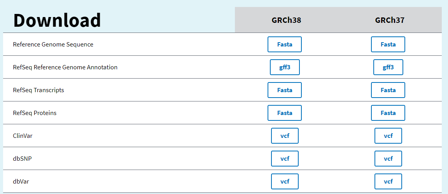Click the GRCh37 column header

[x=390, y=20]
